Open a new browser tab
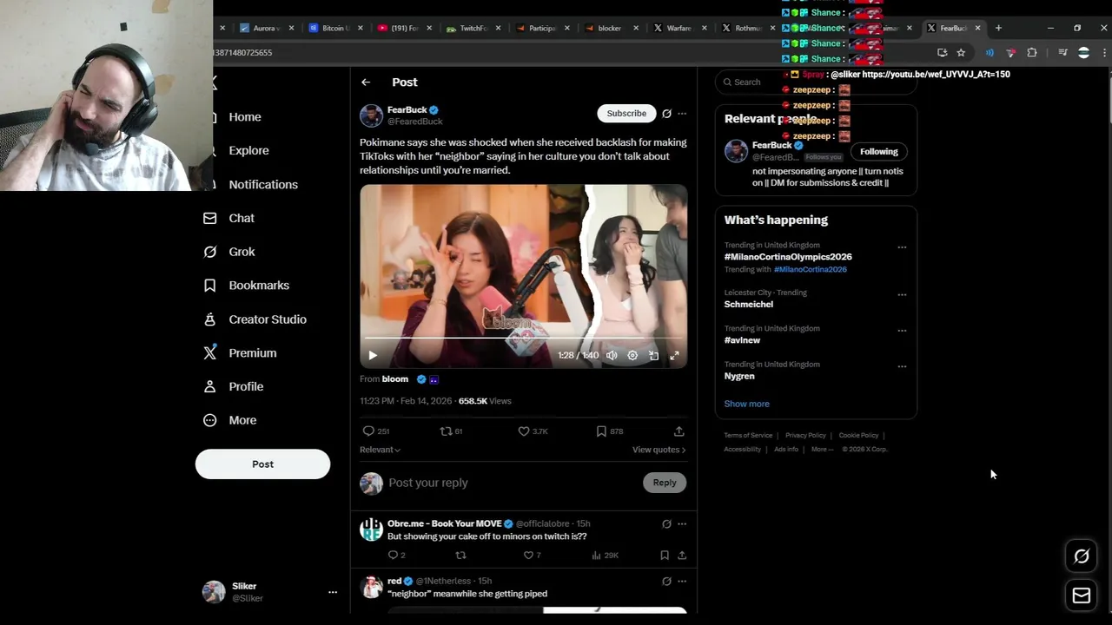 (x=998, y=28)
